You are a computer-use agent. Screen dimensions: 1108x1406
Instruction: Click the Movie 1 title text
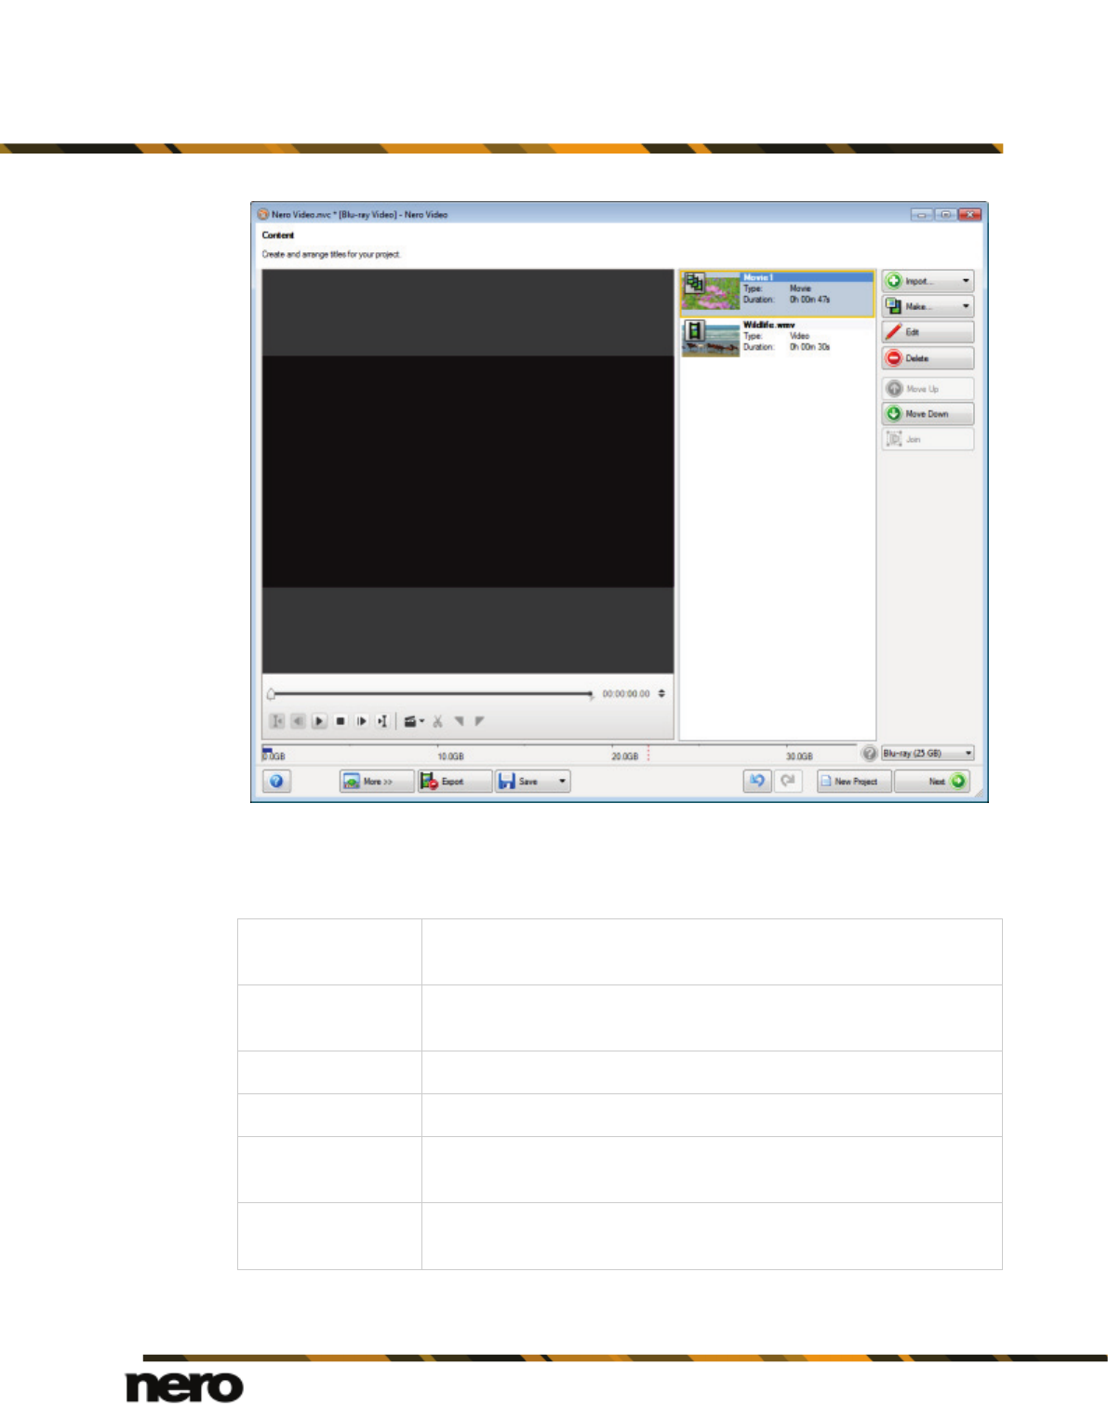coord(758,277)
